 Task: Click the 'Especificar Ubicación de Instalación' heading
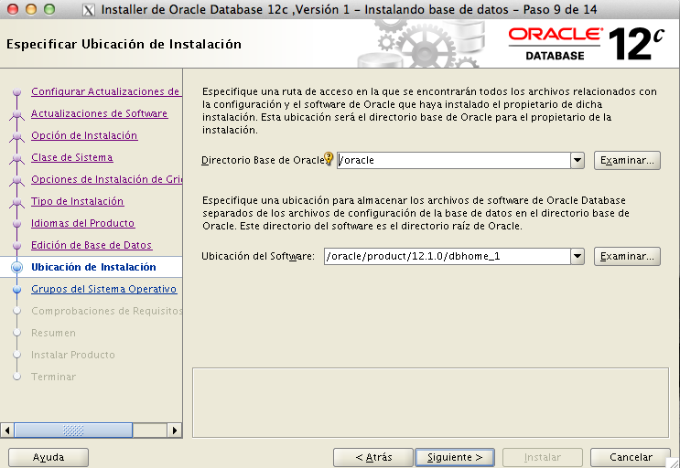124,44
